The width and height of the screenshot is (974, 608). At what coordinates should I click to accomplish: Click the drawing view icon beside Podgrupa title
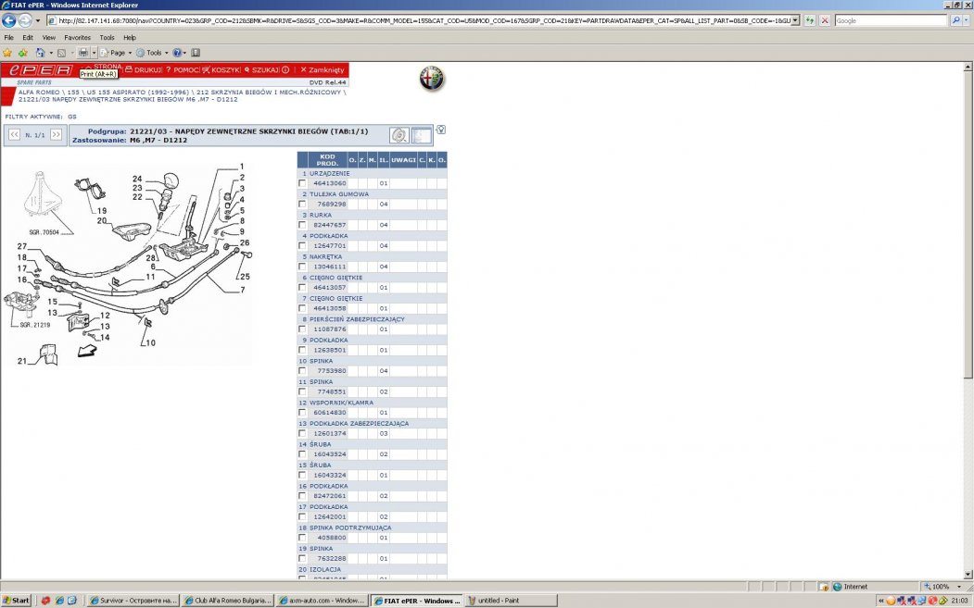pos(399,136)
